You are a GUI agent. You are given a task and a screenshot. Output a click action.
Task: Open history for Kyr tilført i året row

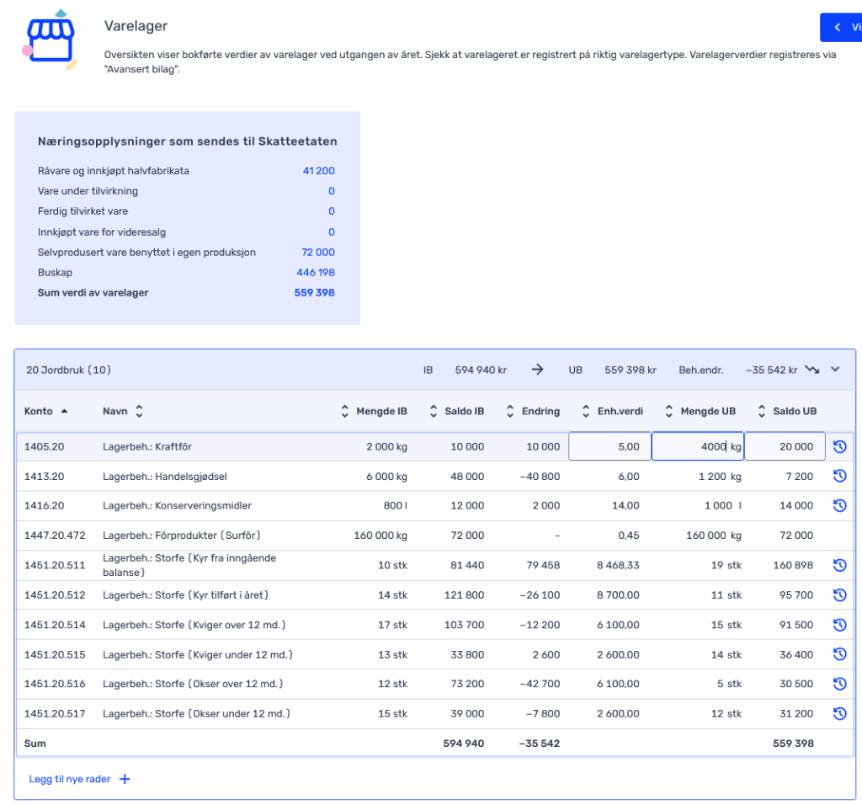point(839,595)
